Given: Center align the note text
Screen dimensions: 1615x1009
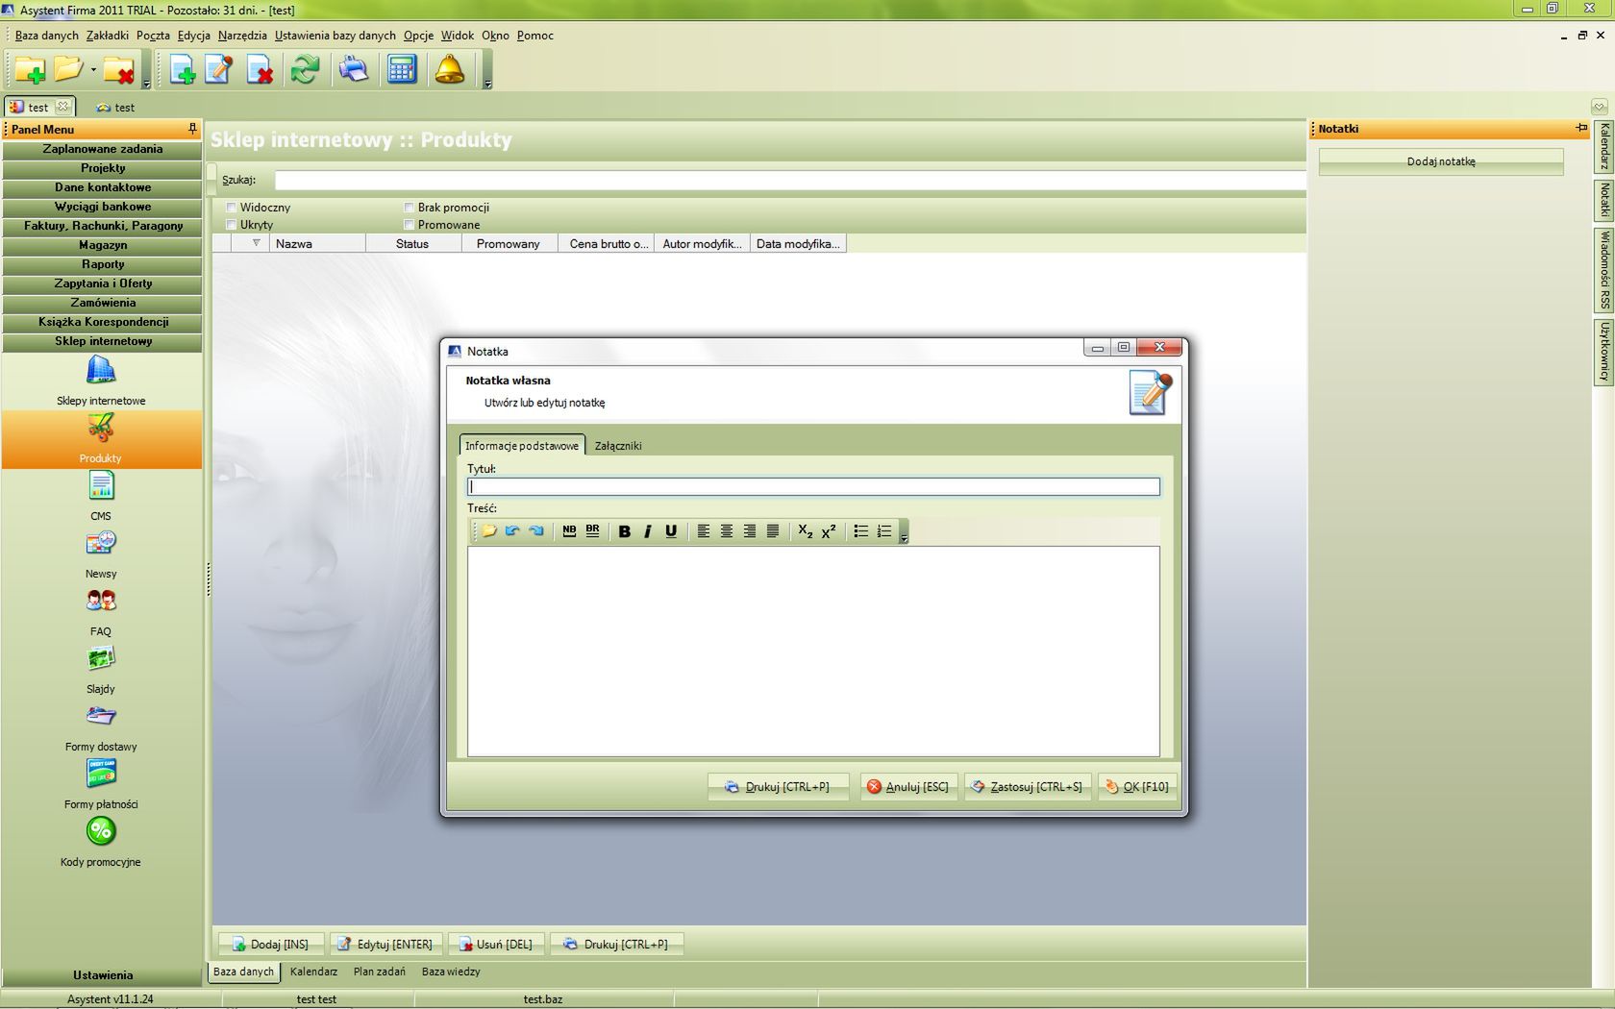Looking at the screenshot, I should [x=727, y=531].
